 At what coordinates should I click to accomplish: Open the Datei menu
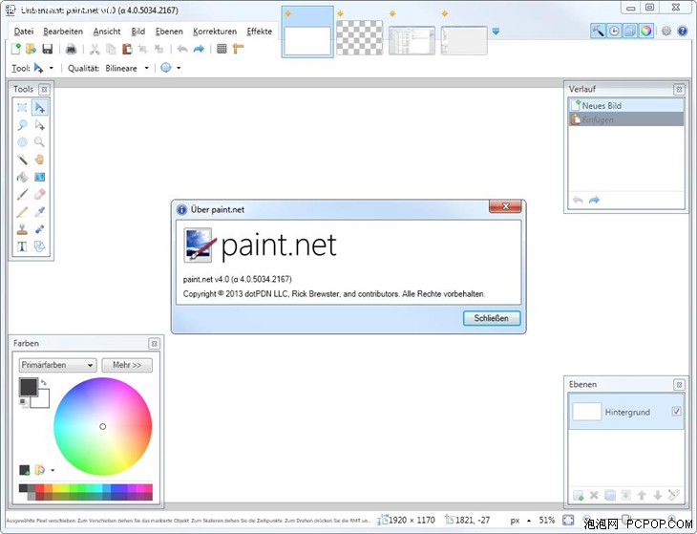[x=24, y=32]
